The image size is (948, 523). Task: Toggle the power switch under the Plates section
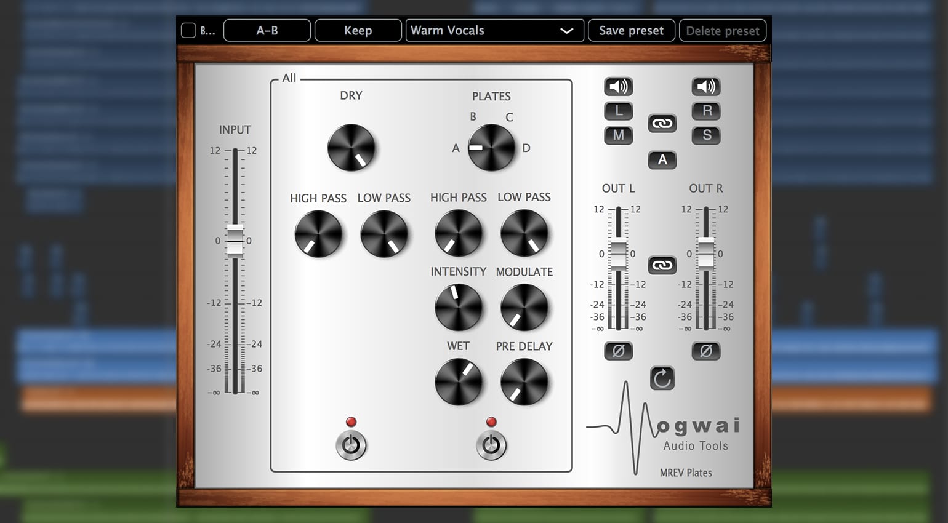tap(491, 445)
